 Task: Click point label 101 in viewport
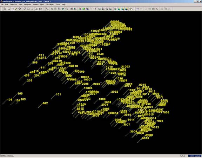pos(58,94)
